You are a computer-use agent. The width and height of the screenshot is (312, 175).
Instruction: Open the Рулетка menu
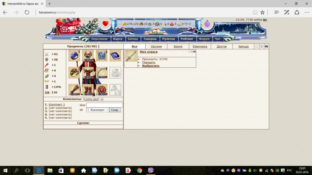[x=168, y=39]
